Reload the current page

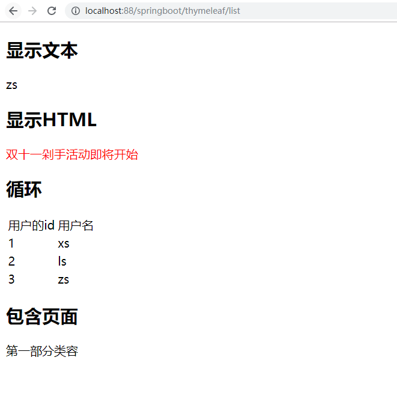tap(52, 11)
